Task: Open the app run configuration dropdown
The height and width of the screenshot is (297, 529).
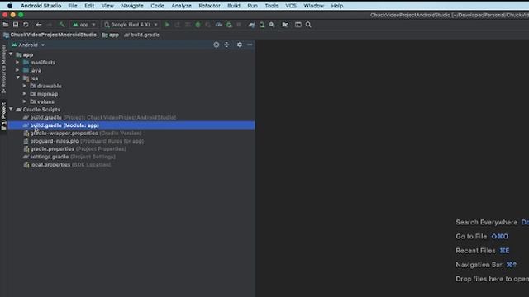Action: (x=84, y=25)
